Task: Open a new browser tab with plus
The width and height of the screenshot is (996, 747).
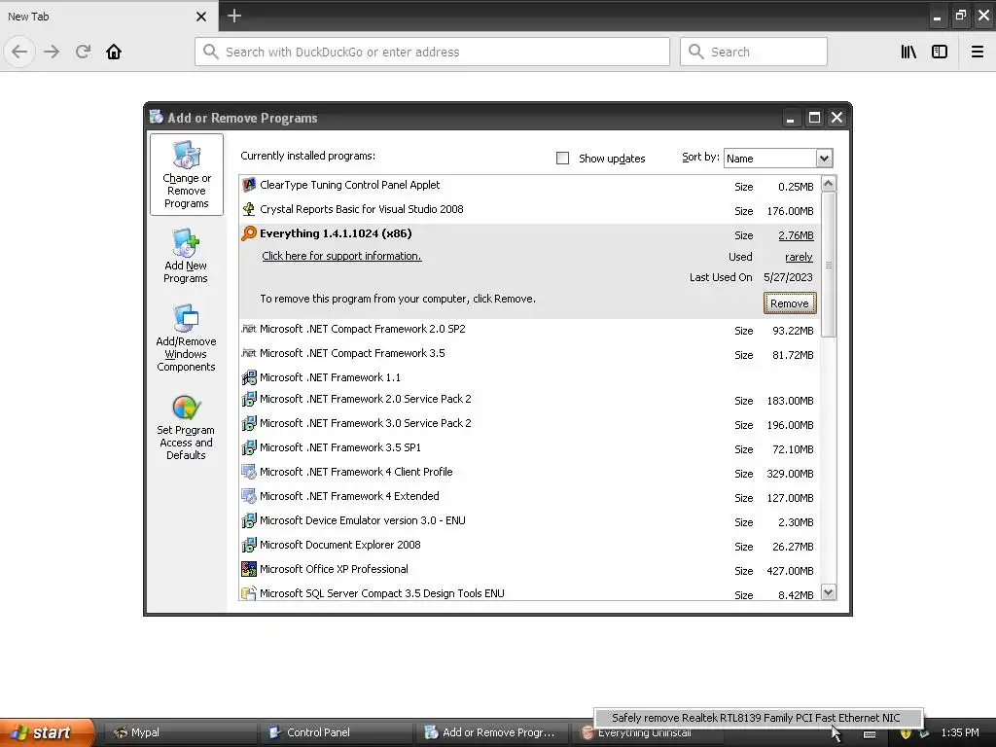Action: (233, 16)
